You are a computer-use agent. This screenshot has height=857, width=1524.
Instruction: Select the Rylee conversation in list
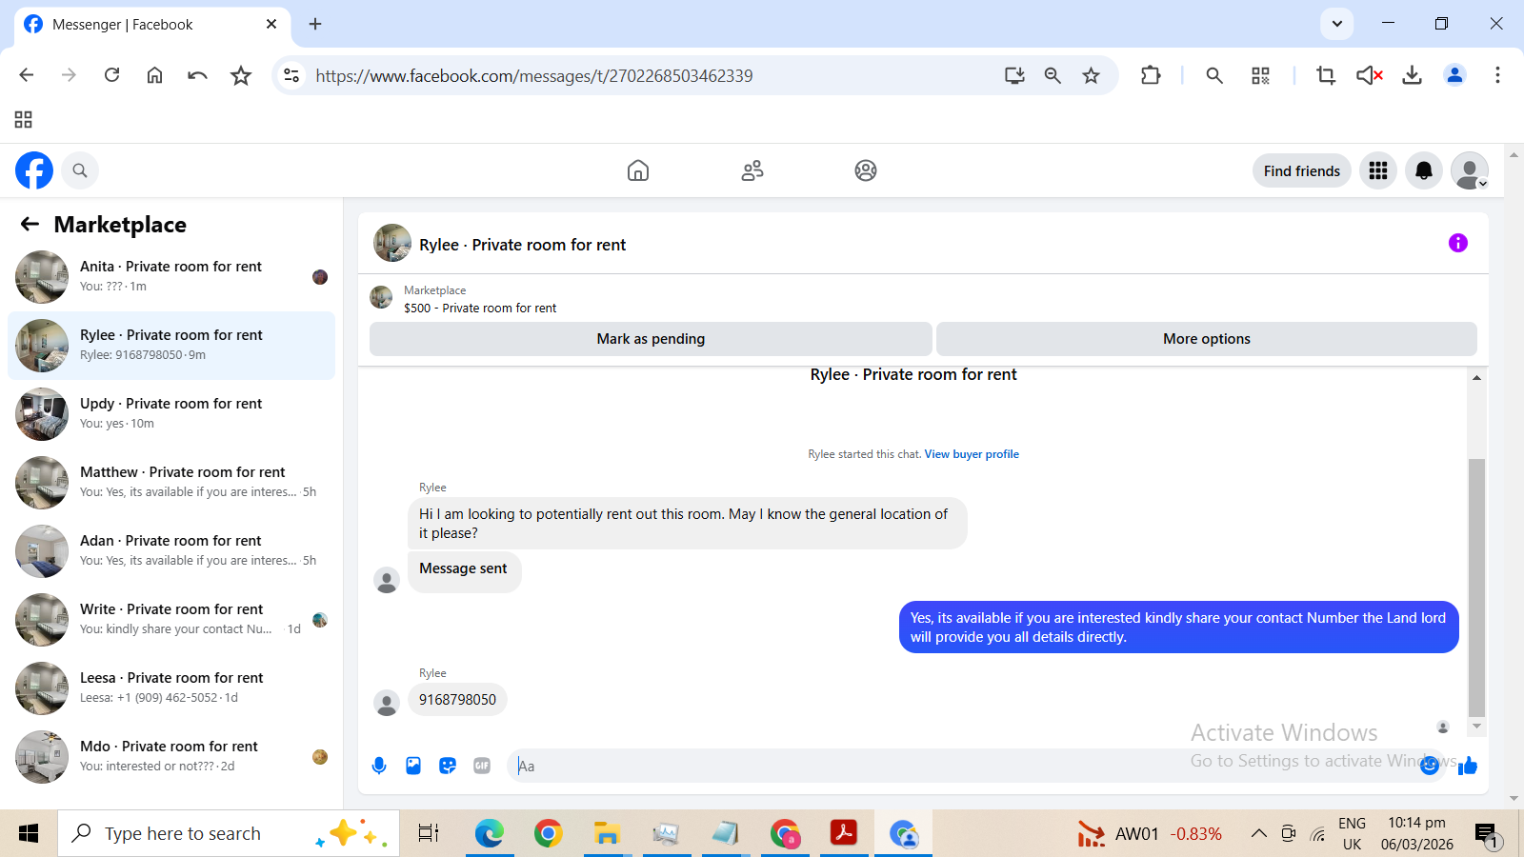pos(171,346)
